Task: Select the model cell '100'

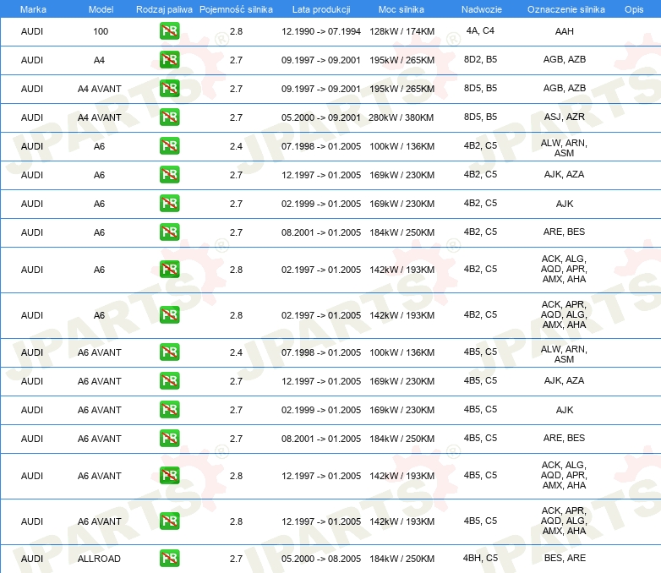Action: pyautogui.click(x=101, y=31)
